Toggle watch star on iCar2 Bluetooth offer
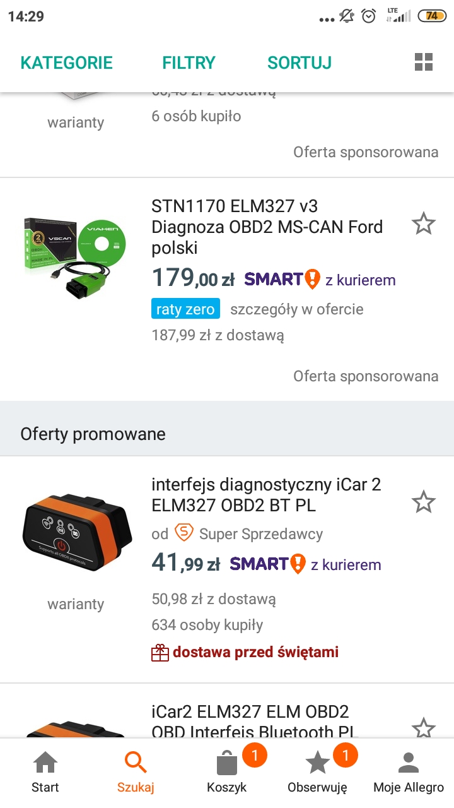 click(423, 728)
